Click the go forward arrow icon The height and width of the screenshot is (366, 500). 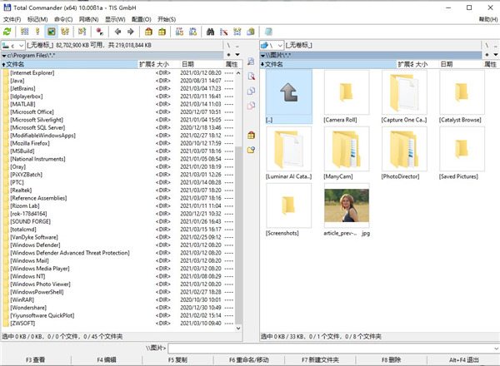130,32
